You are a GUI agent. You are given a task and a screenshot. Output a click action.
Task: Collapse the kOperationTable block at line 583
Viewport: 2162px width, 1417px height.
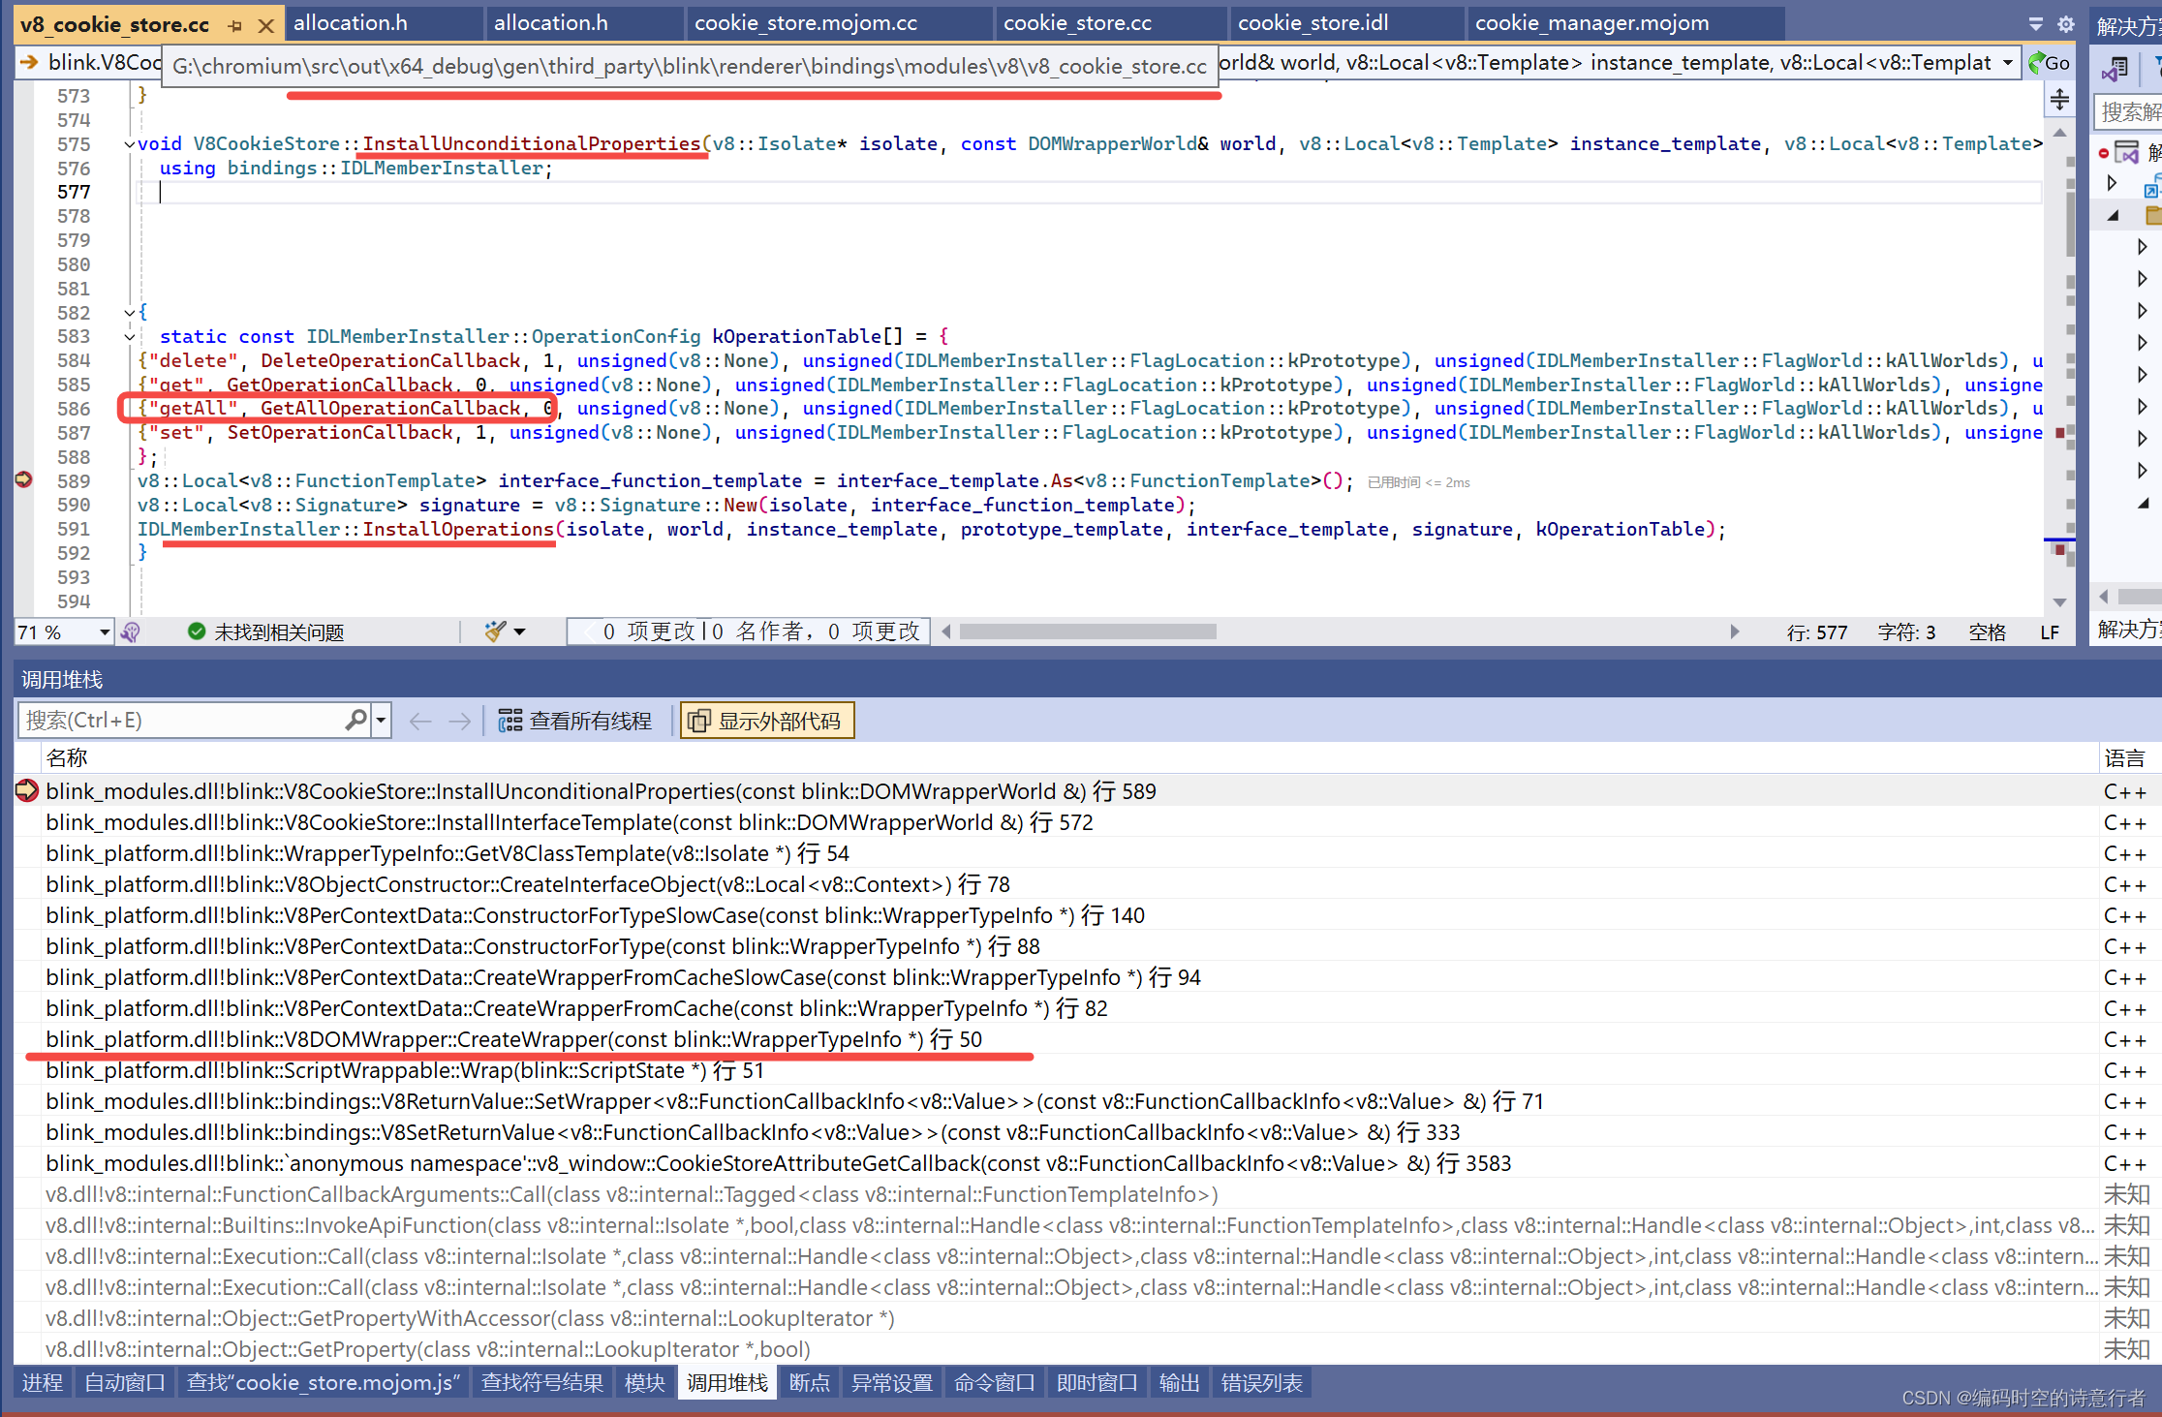tap(130, 337)
